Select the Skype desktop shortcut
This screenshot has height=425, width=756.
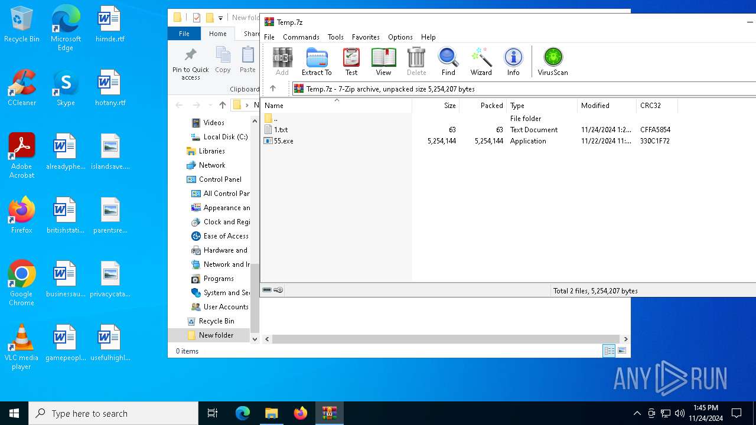pyautogui.click(x=66, y=88)
